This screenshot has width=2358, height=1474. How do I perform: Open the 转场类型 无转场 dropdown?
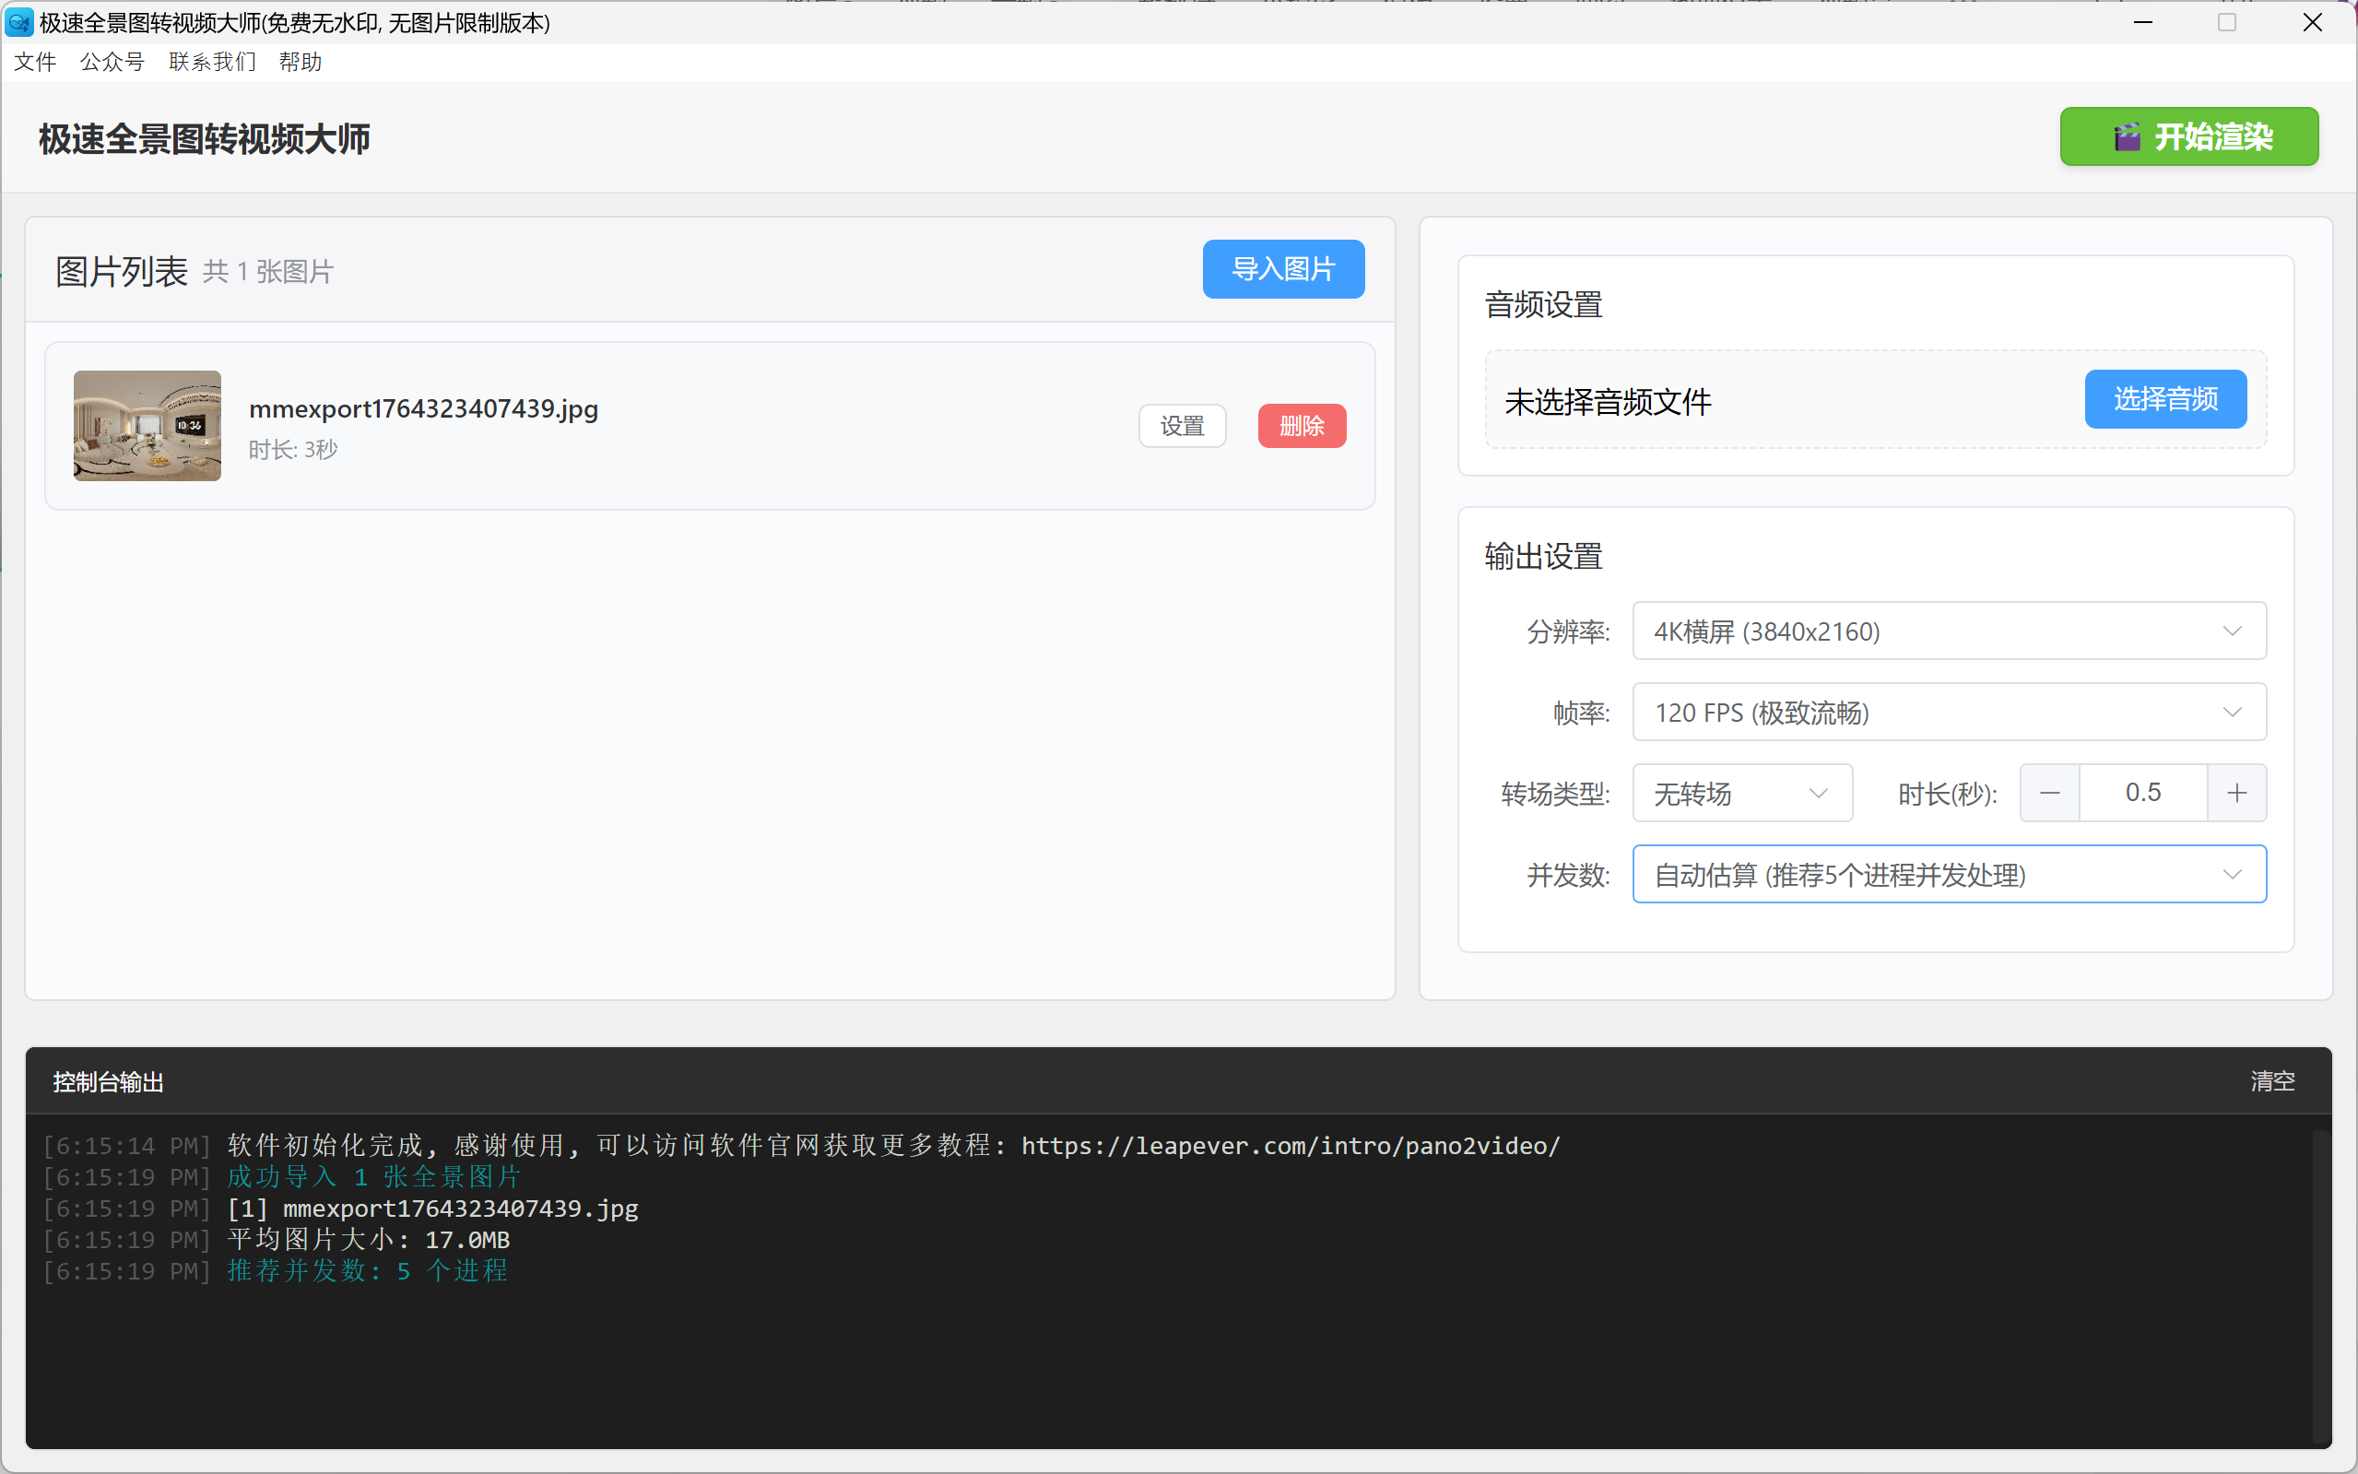(1741, 794)
